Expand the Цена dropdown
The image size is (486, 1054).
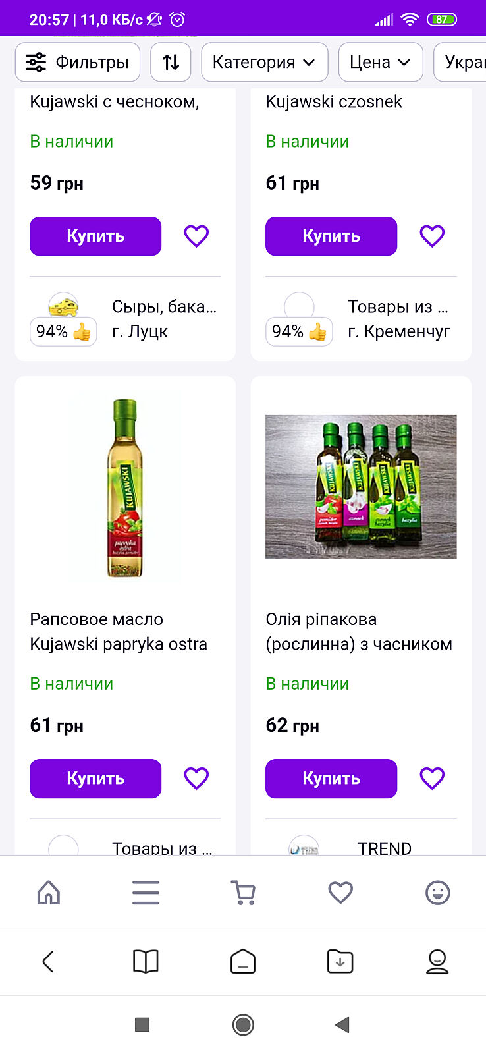(380, 63)
